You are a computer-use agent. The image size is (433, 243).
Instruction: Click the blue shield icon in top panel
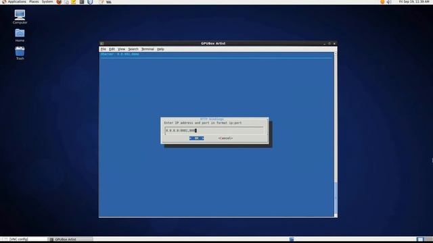(90, 2)
